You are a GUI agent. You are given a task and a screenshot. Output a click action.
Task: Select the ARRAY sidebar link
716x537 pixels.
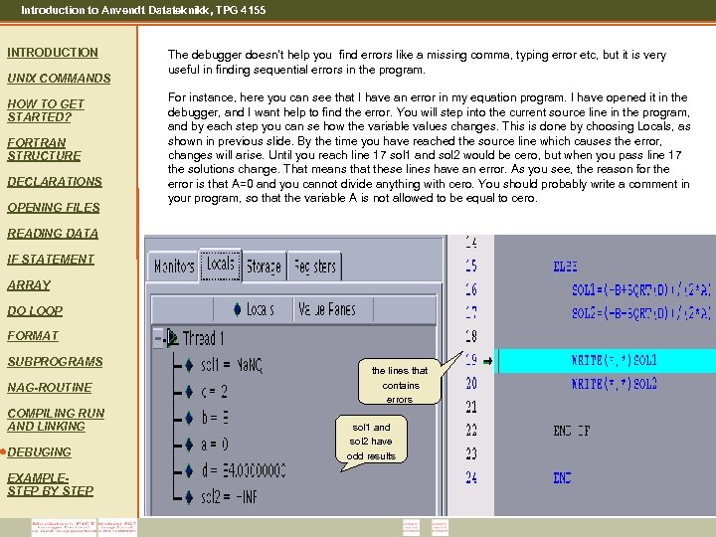pos(29,285)
